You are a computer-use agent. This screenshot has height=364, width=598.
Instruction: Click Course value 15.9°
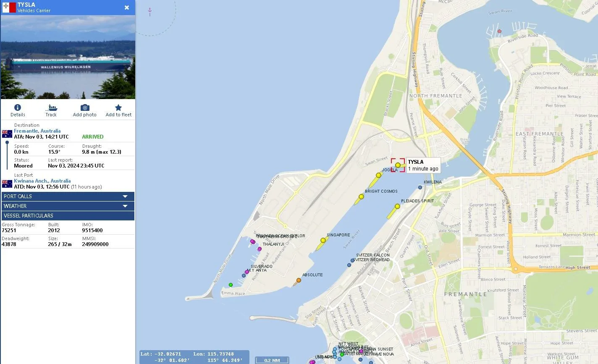pyautogui.click(x=54, y=152)
